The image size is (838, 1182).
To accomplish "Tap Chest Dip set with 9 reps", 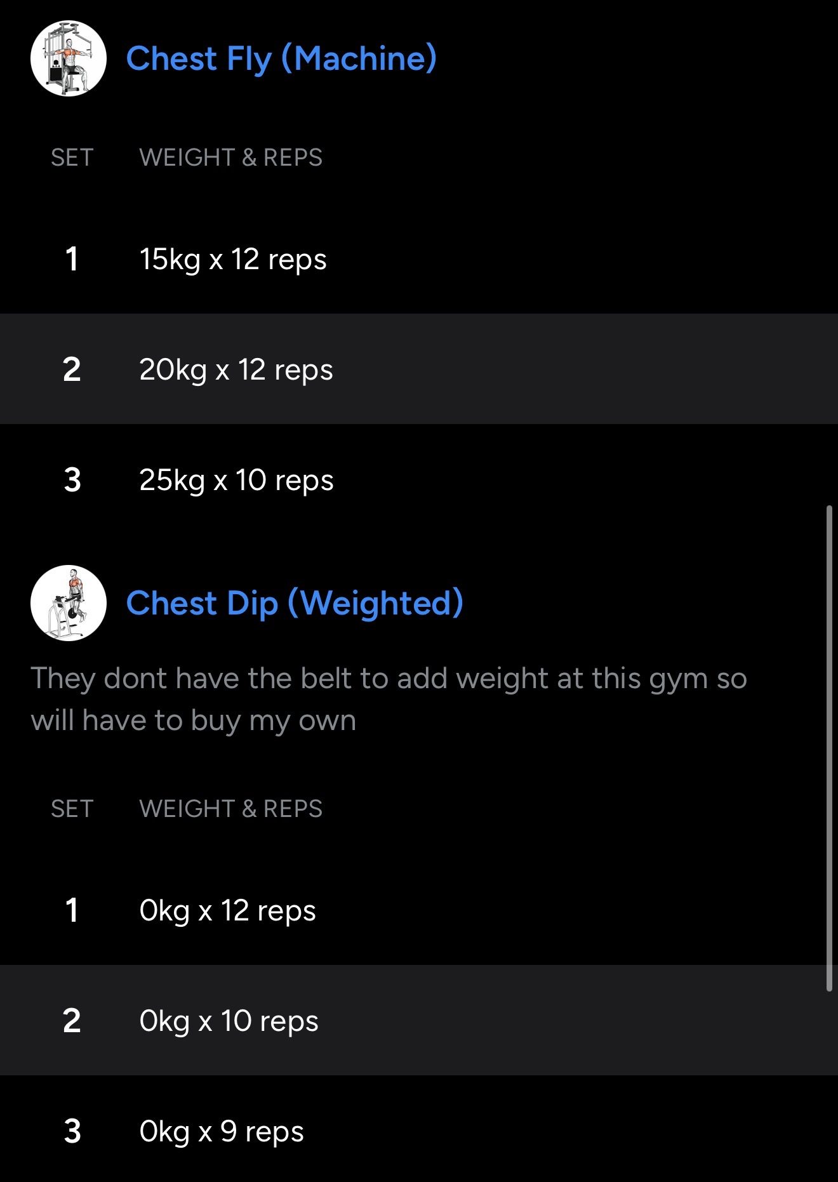I will pyautogui.click(x=222, y=1131).
